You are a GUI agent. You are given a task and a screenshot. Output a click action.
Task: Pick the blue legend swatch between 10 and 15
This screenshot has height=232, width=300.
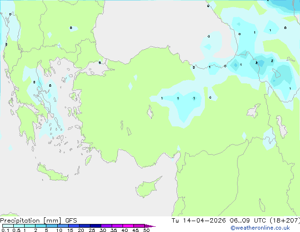point(62,226)
